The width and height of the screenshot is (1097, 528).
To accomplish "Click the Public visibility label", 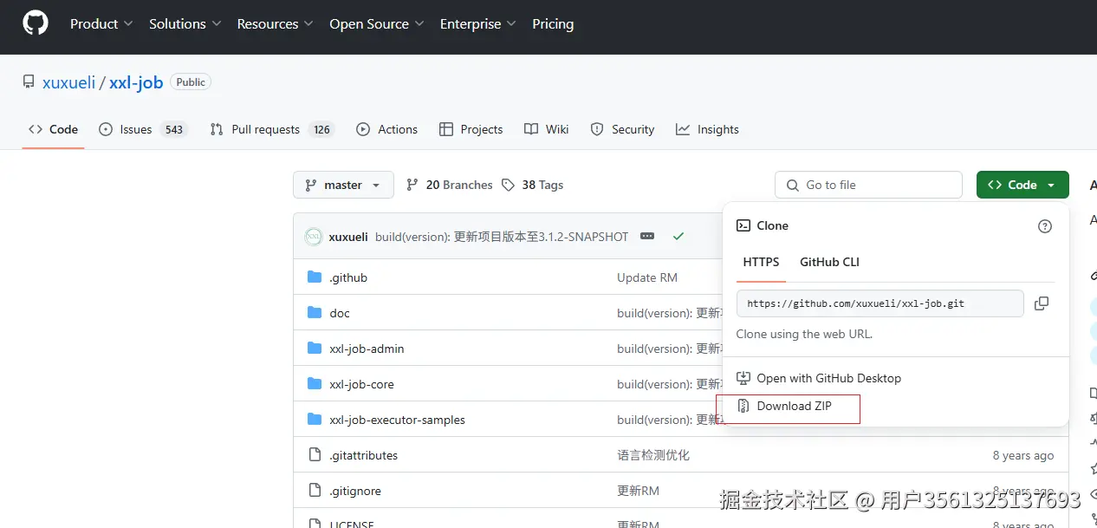I will coord(191,82).
